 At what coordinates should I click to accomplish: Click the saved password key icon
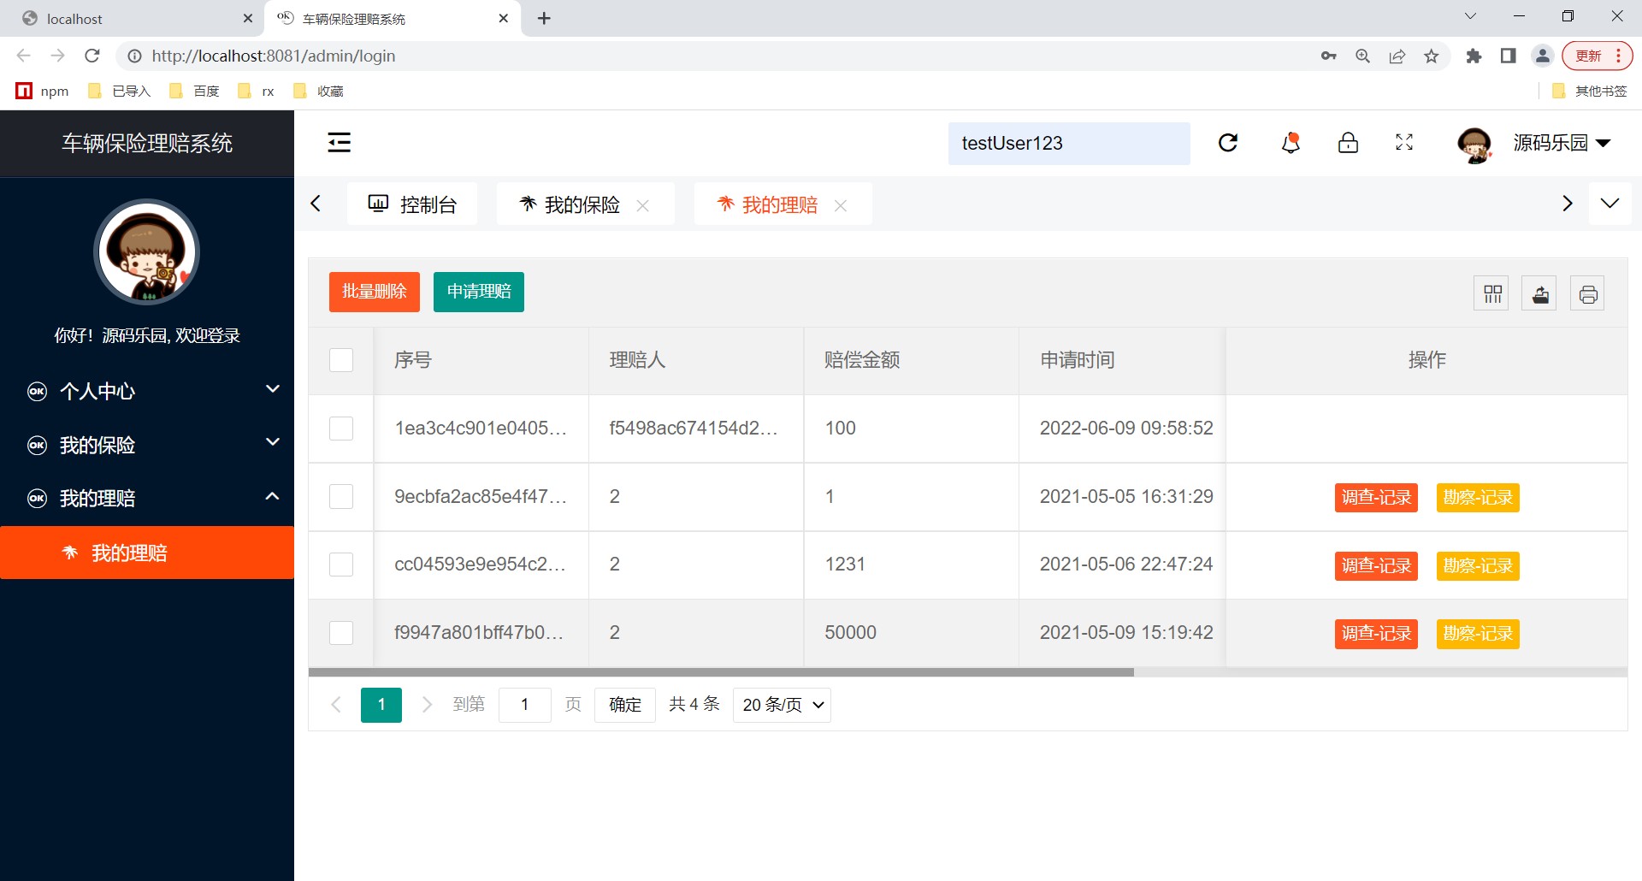(x=1328, y=56)
